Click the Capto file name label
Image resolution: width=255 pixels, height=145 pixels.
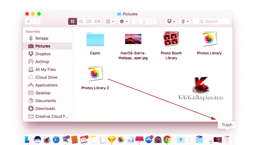pos(95,53)
